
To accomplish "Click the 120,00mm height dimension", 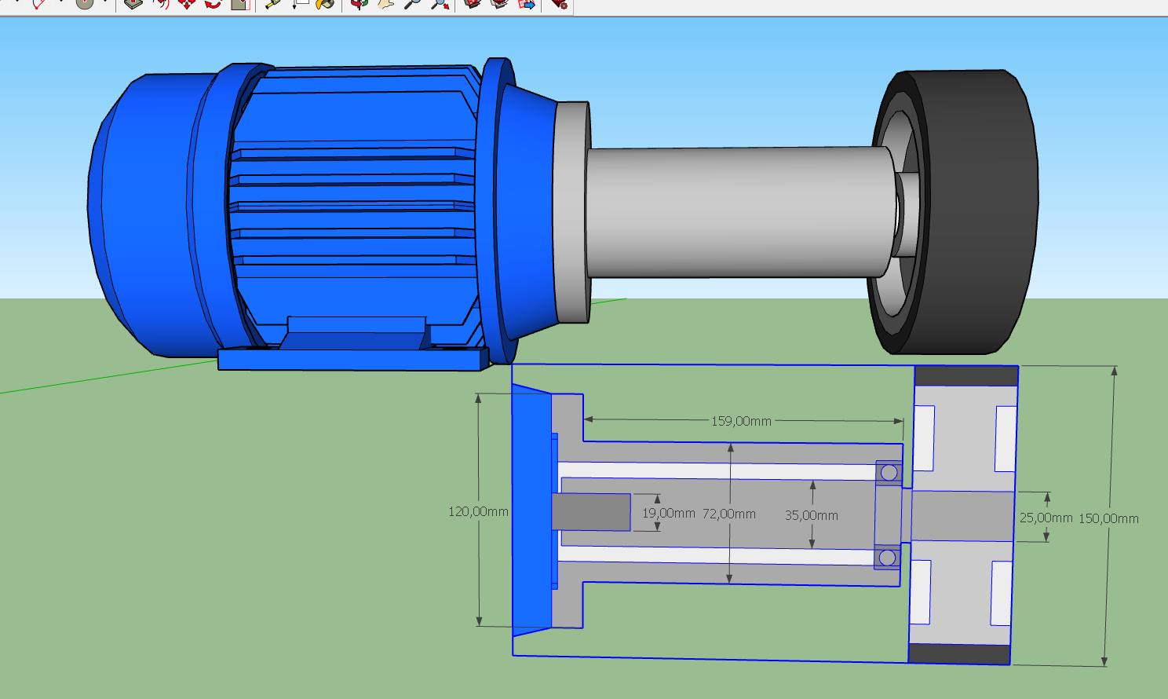I will (478, 511).
